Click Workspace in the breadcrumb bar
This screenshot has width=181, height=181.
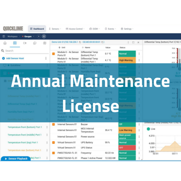click(12, 36)
